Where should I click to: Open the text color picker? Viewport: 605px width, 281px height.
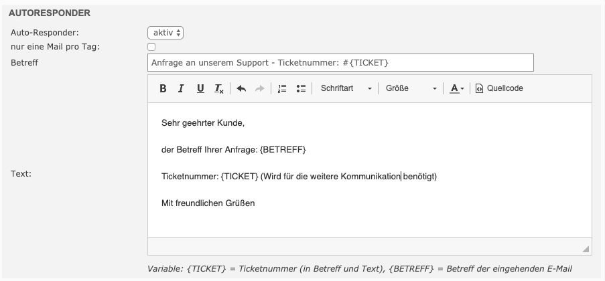coord(457,88)
